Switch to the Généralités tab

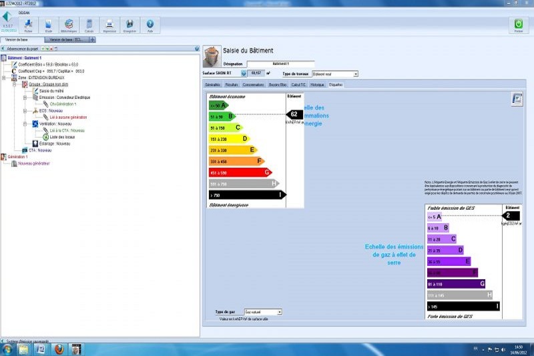point(213,84)
